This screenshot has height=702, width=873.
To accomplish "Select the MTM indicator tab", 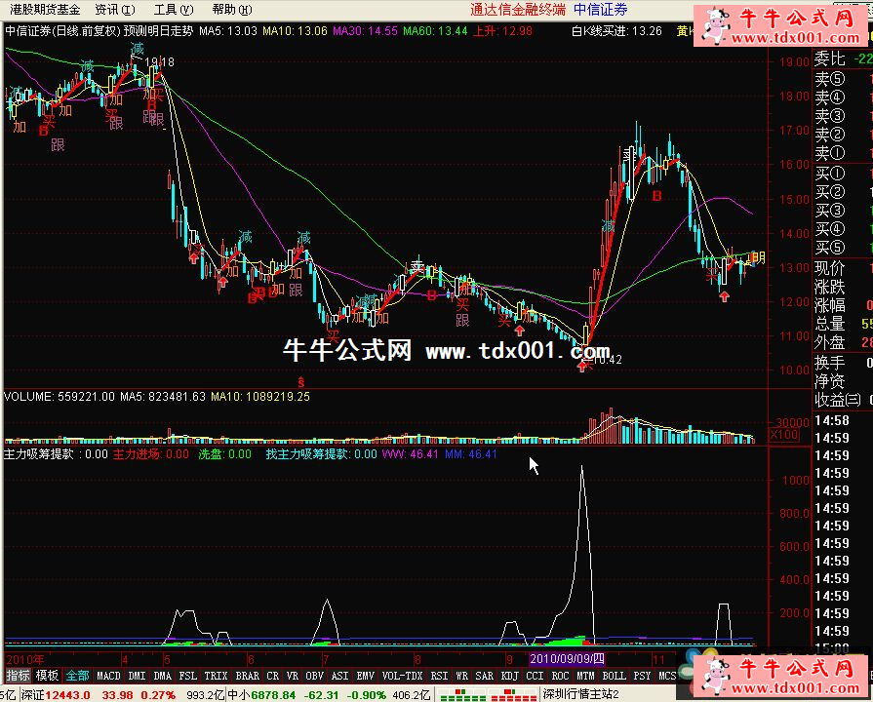I will pyautogui.click(x=585, y=676).
